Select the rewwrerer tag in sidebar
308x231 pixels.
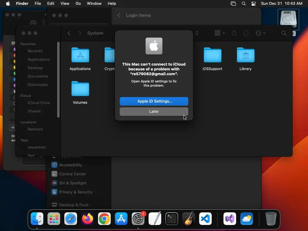tap(37, 147)
